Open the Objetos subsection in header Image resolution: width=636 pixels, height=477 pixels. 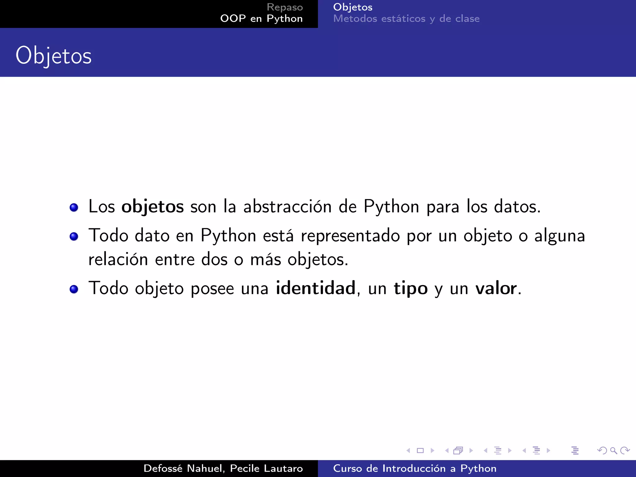(353, 7)
